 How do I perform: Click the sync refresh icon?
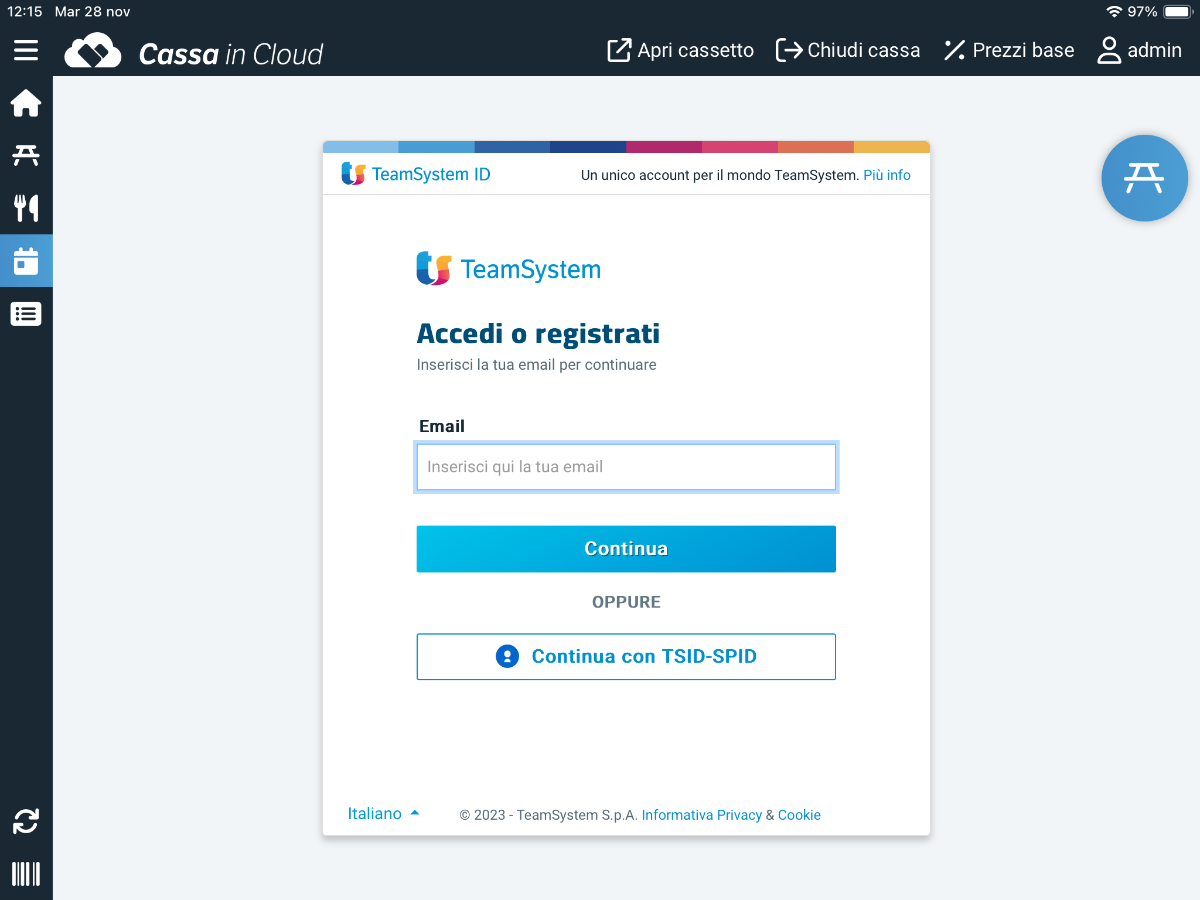(26, 821)
